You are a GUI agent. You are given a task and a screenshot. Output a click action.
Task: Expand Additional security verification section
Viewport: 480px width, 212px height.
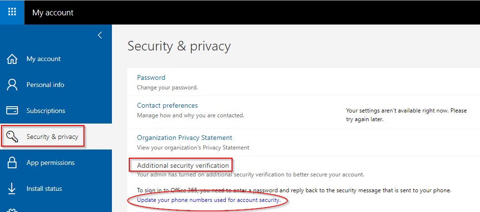pyautogui.click(x=183, y=166)
